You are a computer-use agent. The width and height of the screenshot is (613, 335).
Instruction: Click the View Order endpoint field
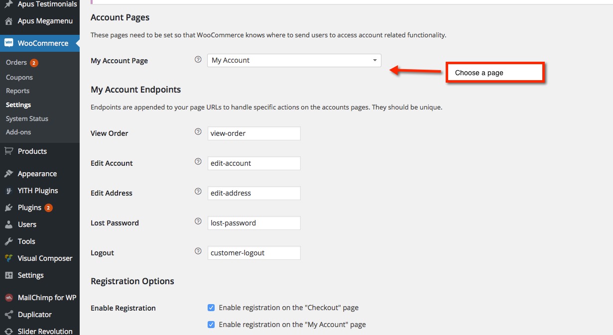pos(254,133)
